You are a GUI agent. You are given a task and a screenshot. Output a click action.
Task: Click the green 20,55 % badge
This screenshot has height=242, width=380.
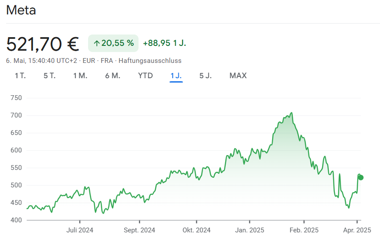pyautogui.click(x=114, y=43)
